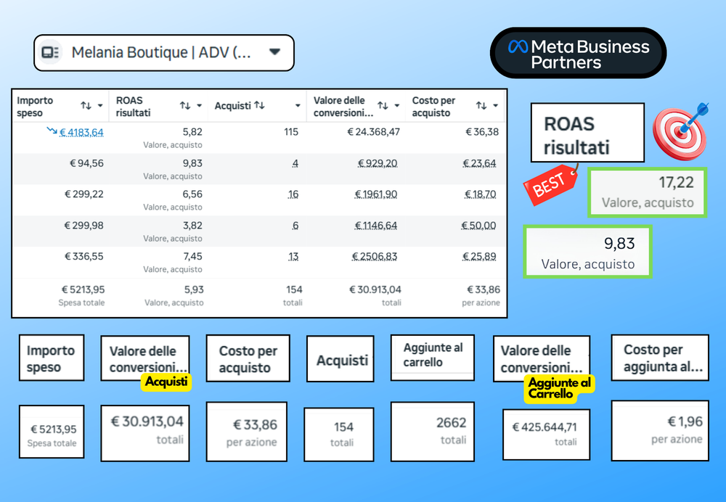
Task: Open the Acquisti column options arrow
Action: [x=298, y=105]
